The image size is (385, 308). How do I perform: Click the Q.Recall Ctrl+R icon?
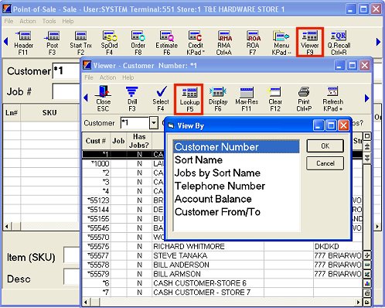[339, 42]
